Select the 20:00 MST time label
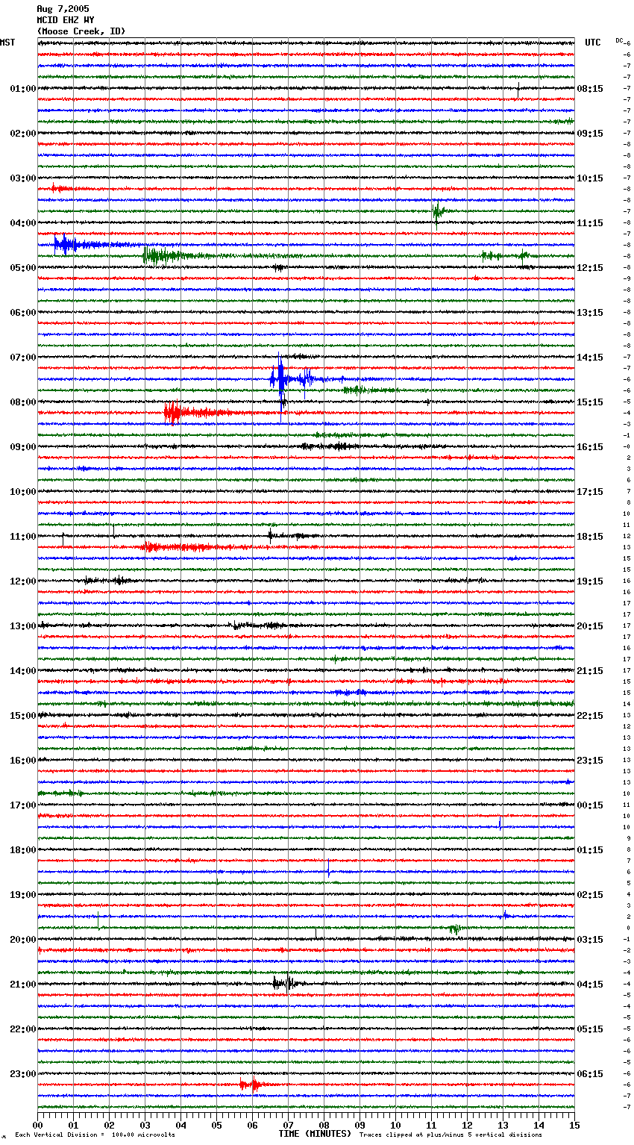Screen dimensions: 634x1145 [23, 940]
